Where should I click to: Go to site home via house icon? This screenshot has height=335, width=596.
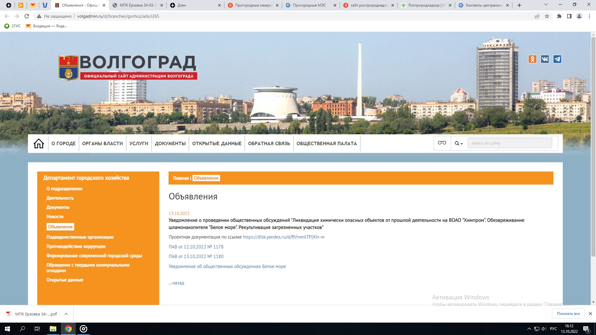pos(39,144)
